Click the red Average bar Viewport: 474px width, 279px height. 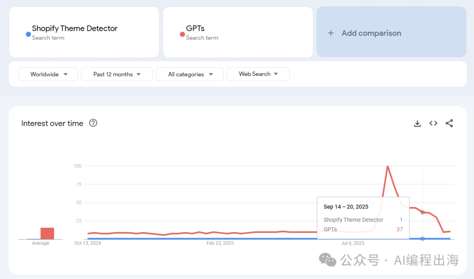[47, 233]
